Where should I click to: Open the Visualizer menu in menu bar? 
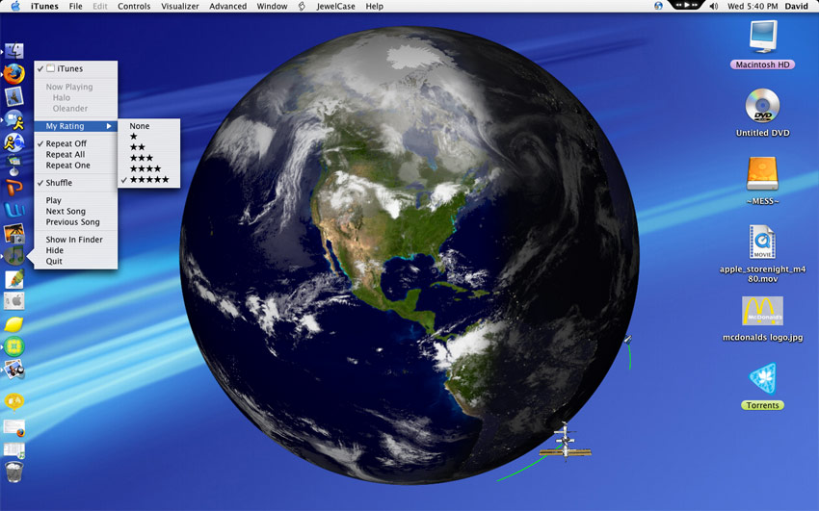(x=179, y=7)
